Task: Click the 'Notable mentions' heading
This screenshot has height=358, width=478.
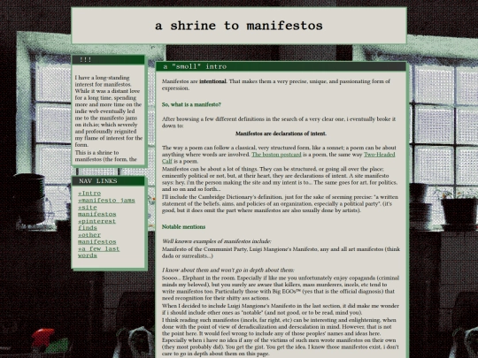Action: 183,227
